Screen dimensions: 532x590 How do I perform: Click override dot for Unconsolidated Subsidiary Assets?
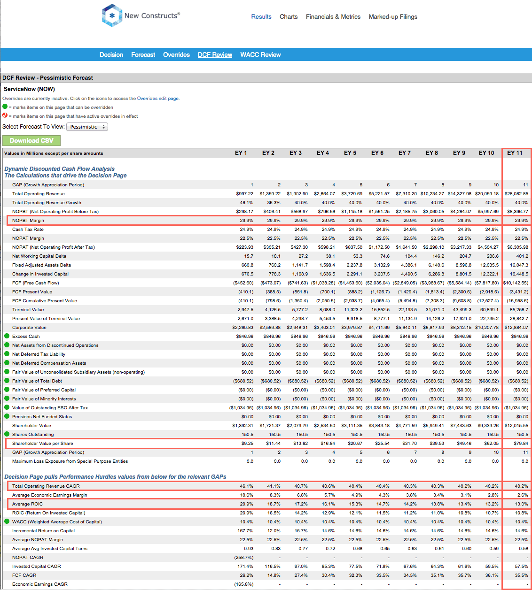tap(7, 372)
